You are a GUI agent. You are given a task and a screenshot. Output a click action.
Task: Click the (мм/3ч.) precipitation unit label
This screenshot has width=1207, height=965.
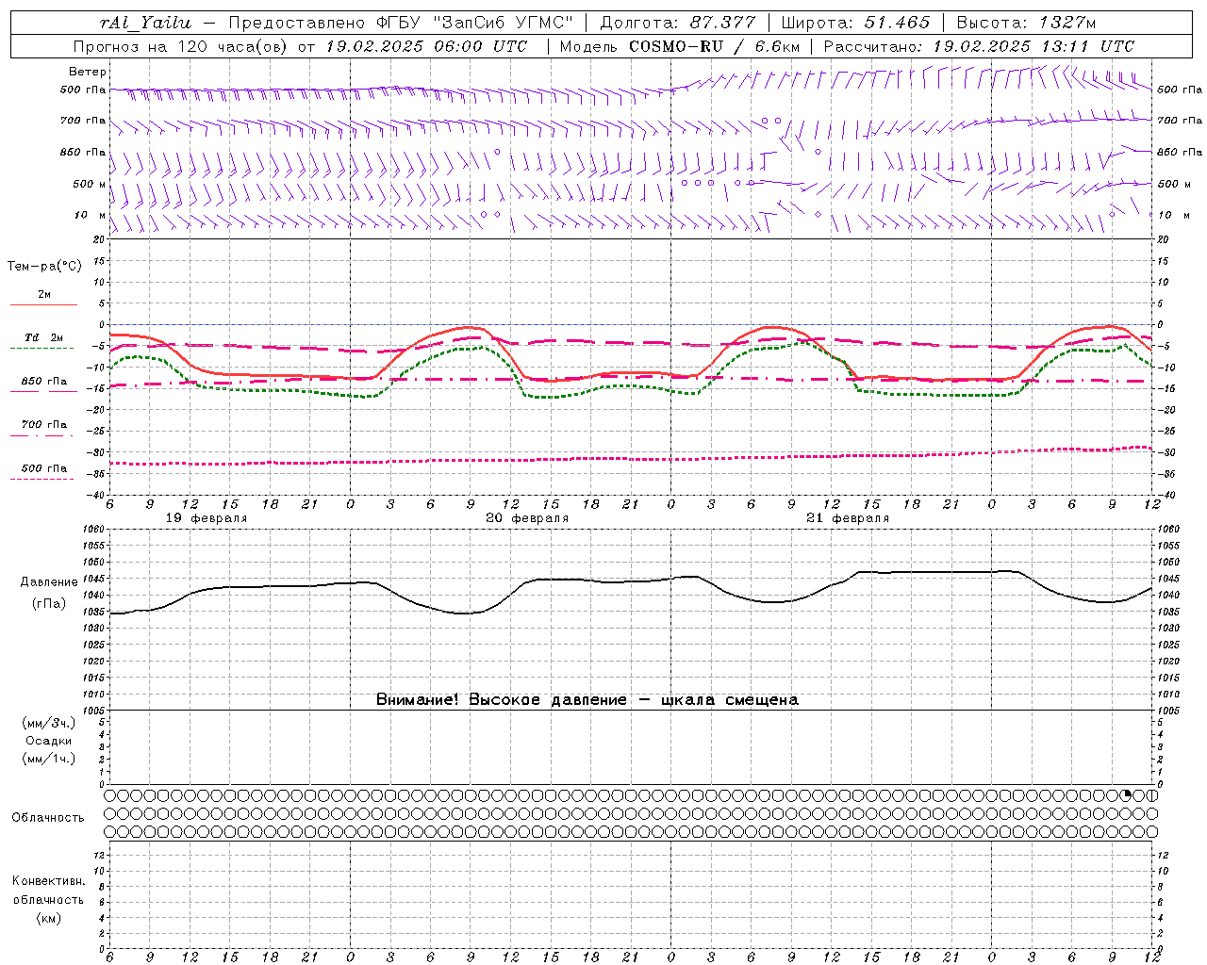tap(49, 723)
